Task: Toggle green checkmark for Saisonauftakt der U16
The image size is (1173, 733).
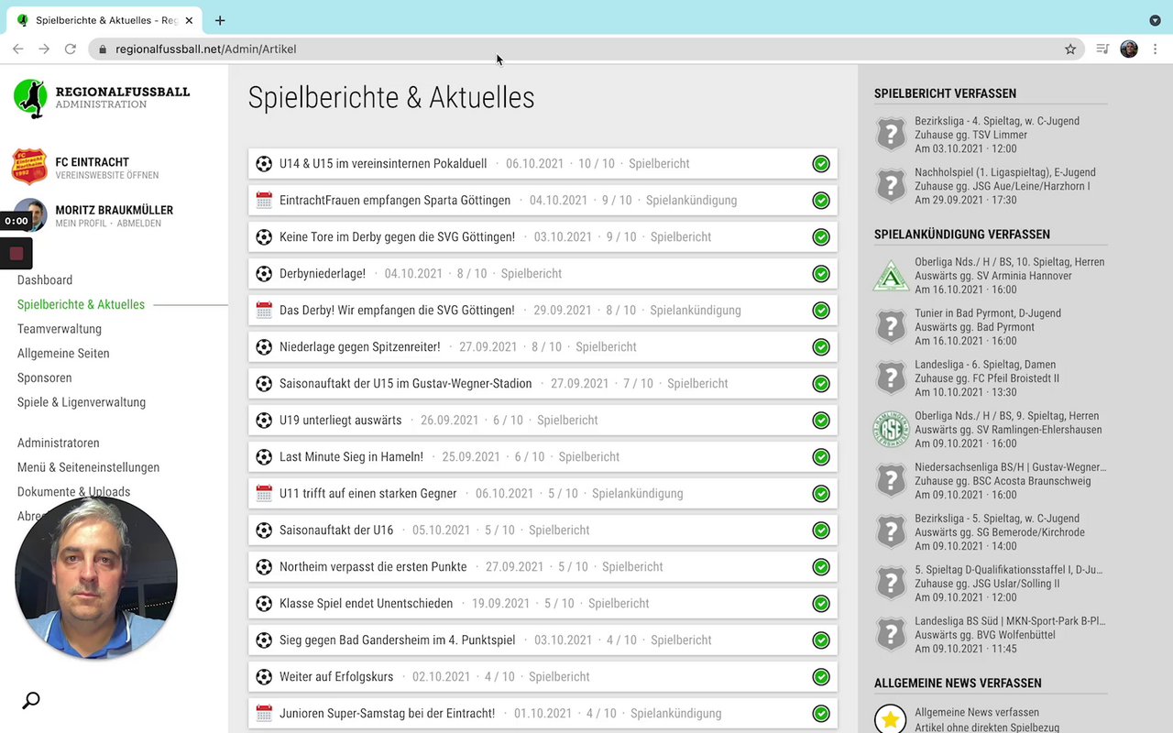Action: click(x=821, y=531)
